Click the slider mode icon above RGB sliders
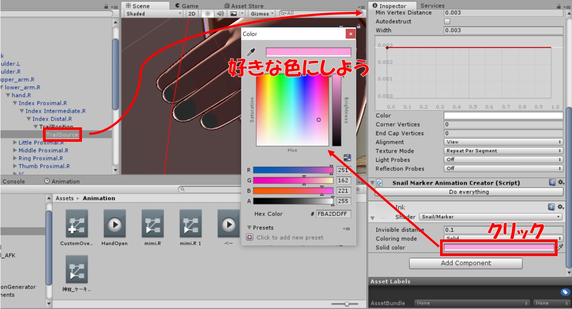572x309 pixels. (x=347, y=157)
